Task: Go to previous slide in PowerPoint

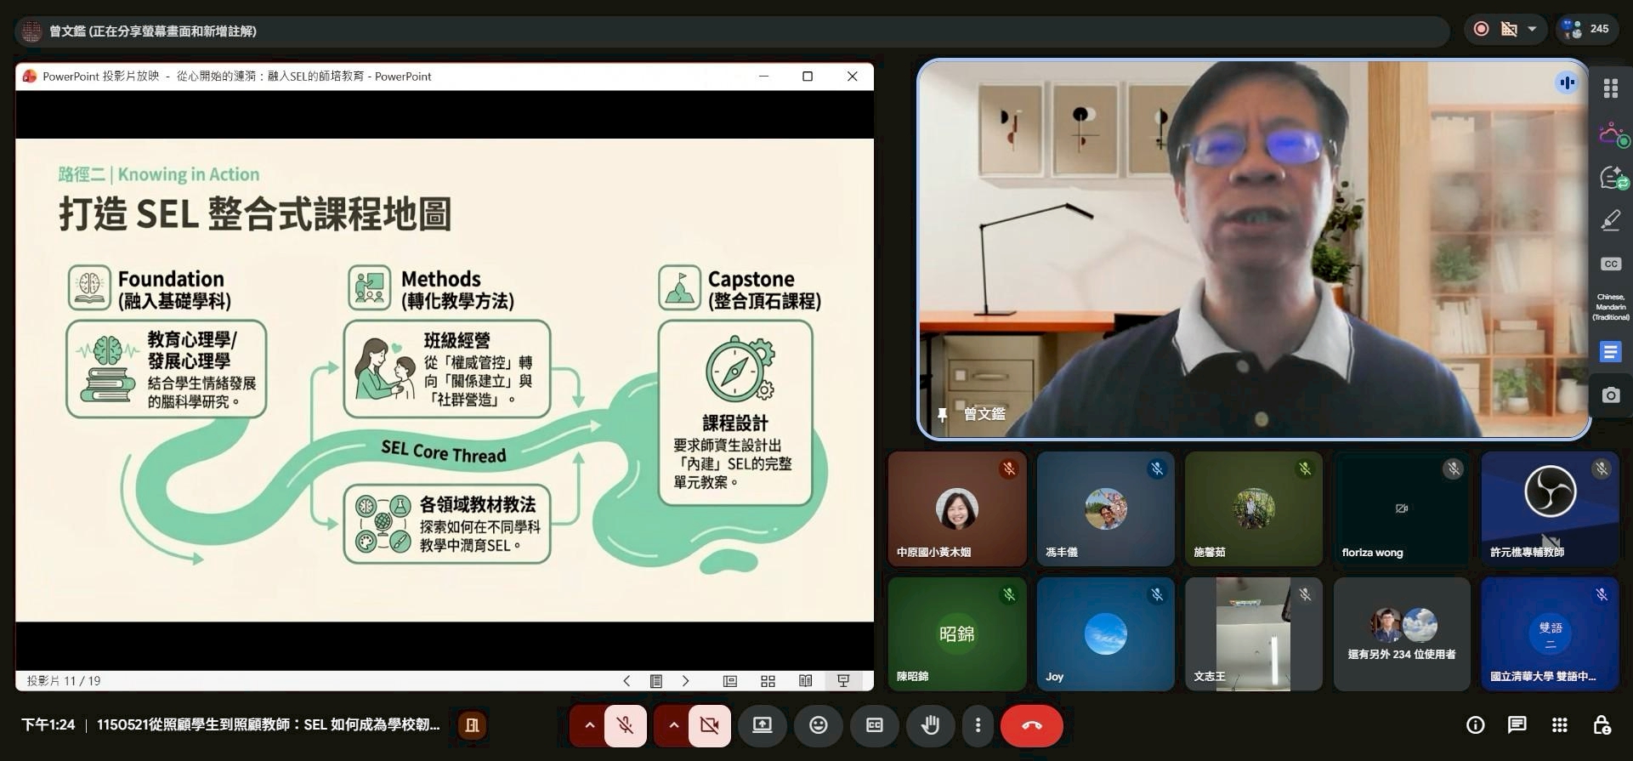Action: pyautogui.click(x=627, y=681)
